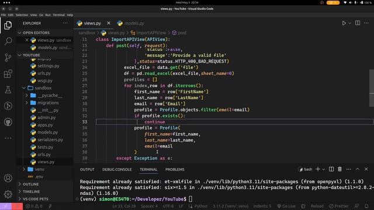374x210 pixels.
Task: Show additional views ellipsis in activity bar
Action: click(8, 138)
